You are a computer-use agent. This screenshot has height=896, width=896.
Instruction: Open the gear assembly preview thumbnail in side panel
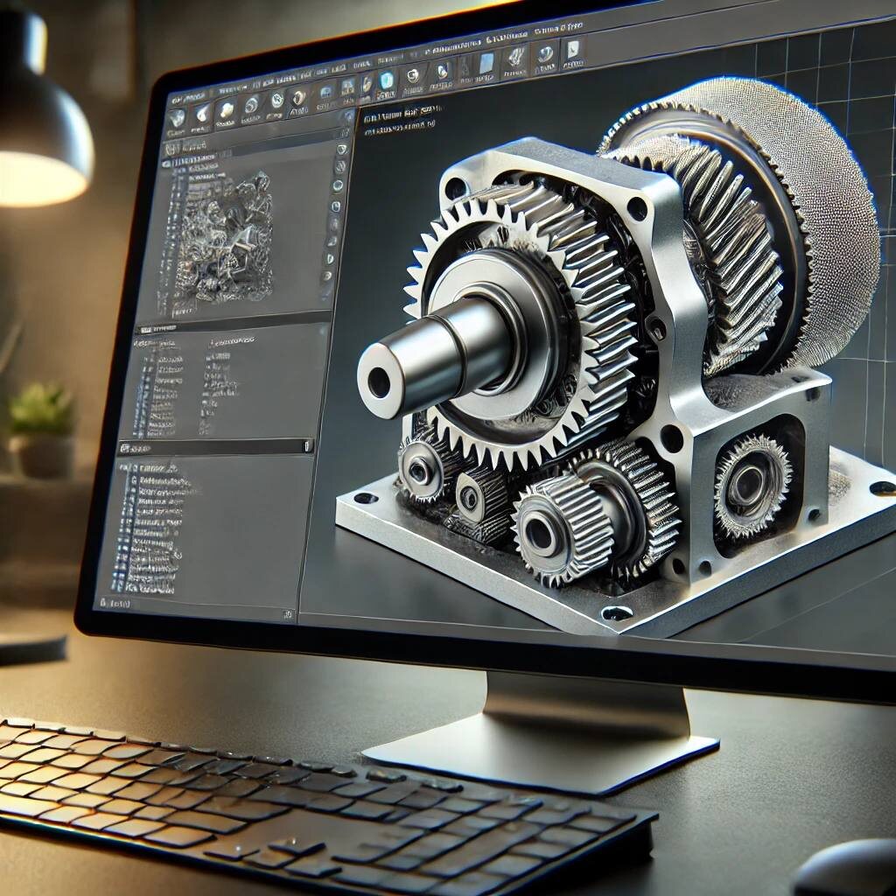225,238
